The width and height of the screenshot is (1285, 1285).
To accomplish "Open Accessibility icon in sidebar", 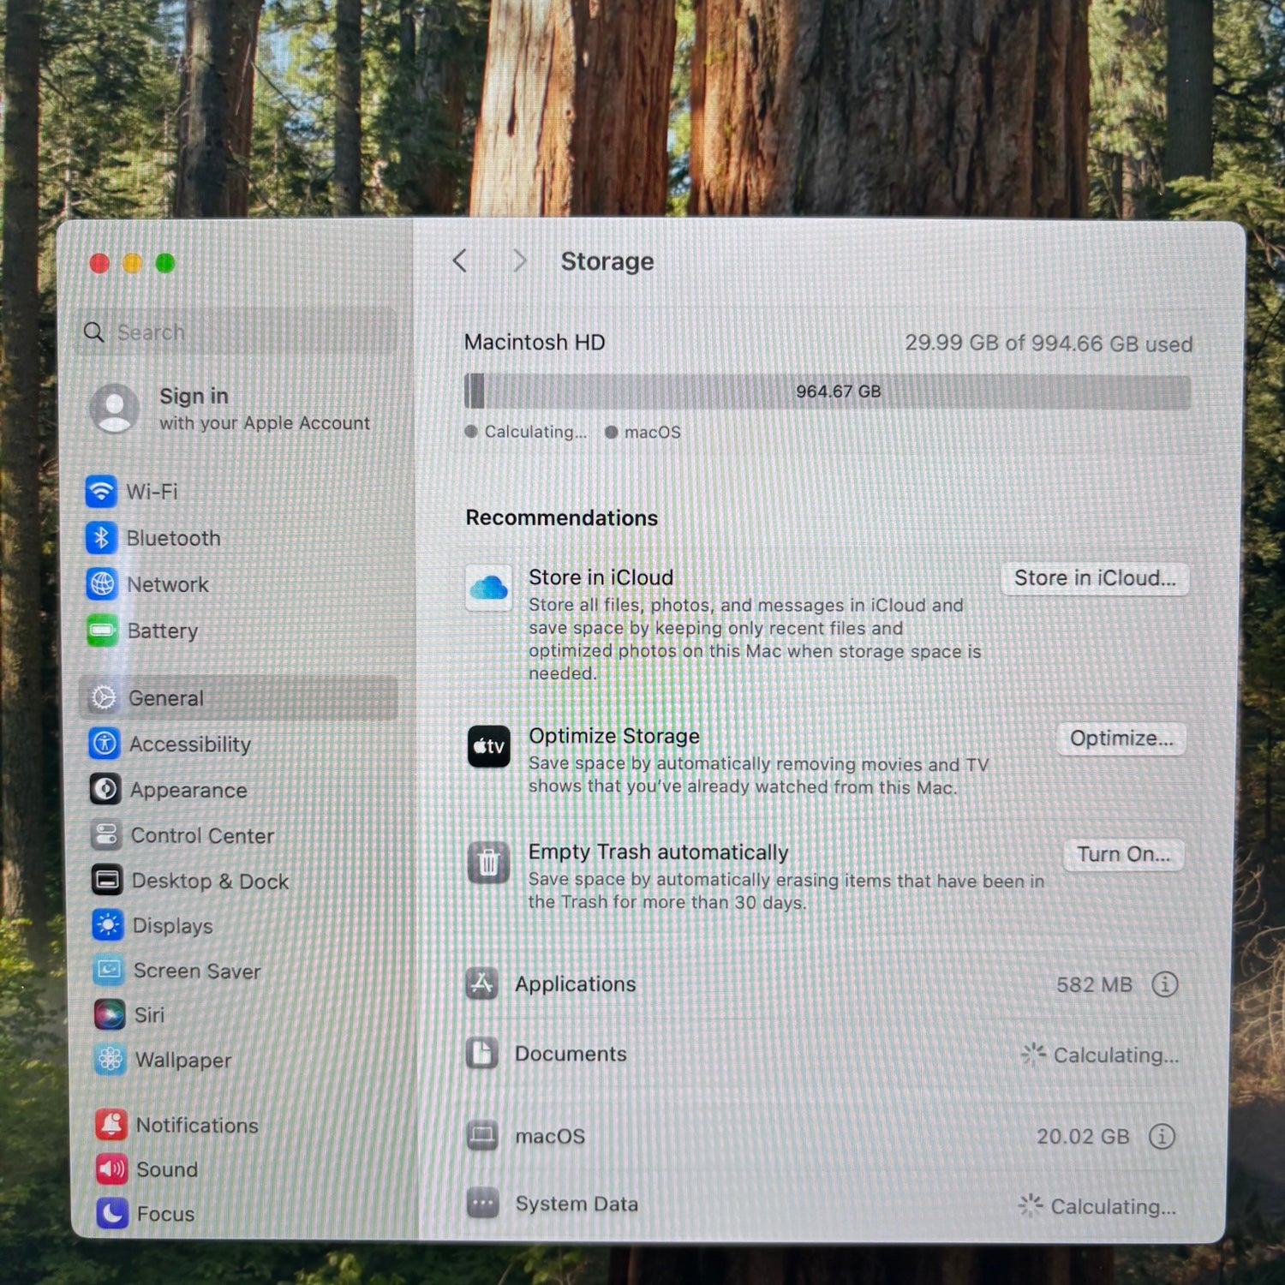I will point(105,744).
